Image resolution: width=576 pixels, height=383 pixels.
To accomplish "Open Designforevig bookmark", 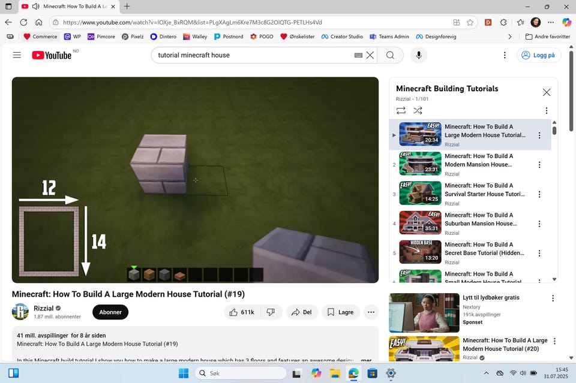I will [436, 37].
